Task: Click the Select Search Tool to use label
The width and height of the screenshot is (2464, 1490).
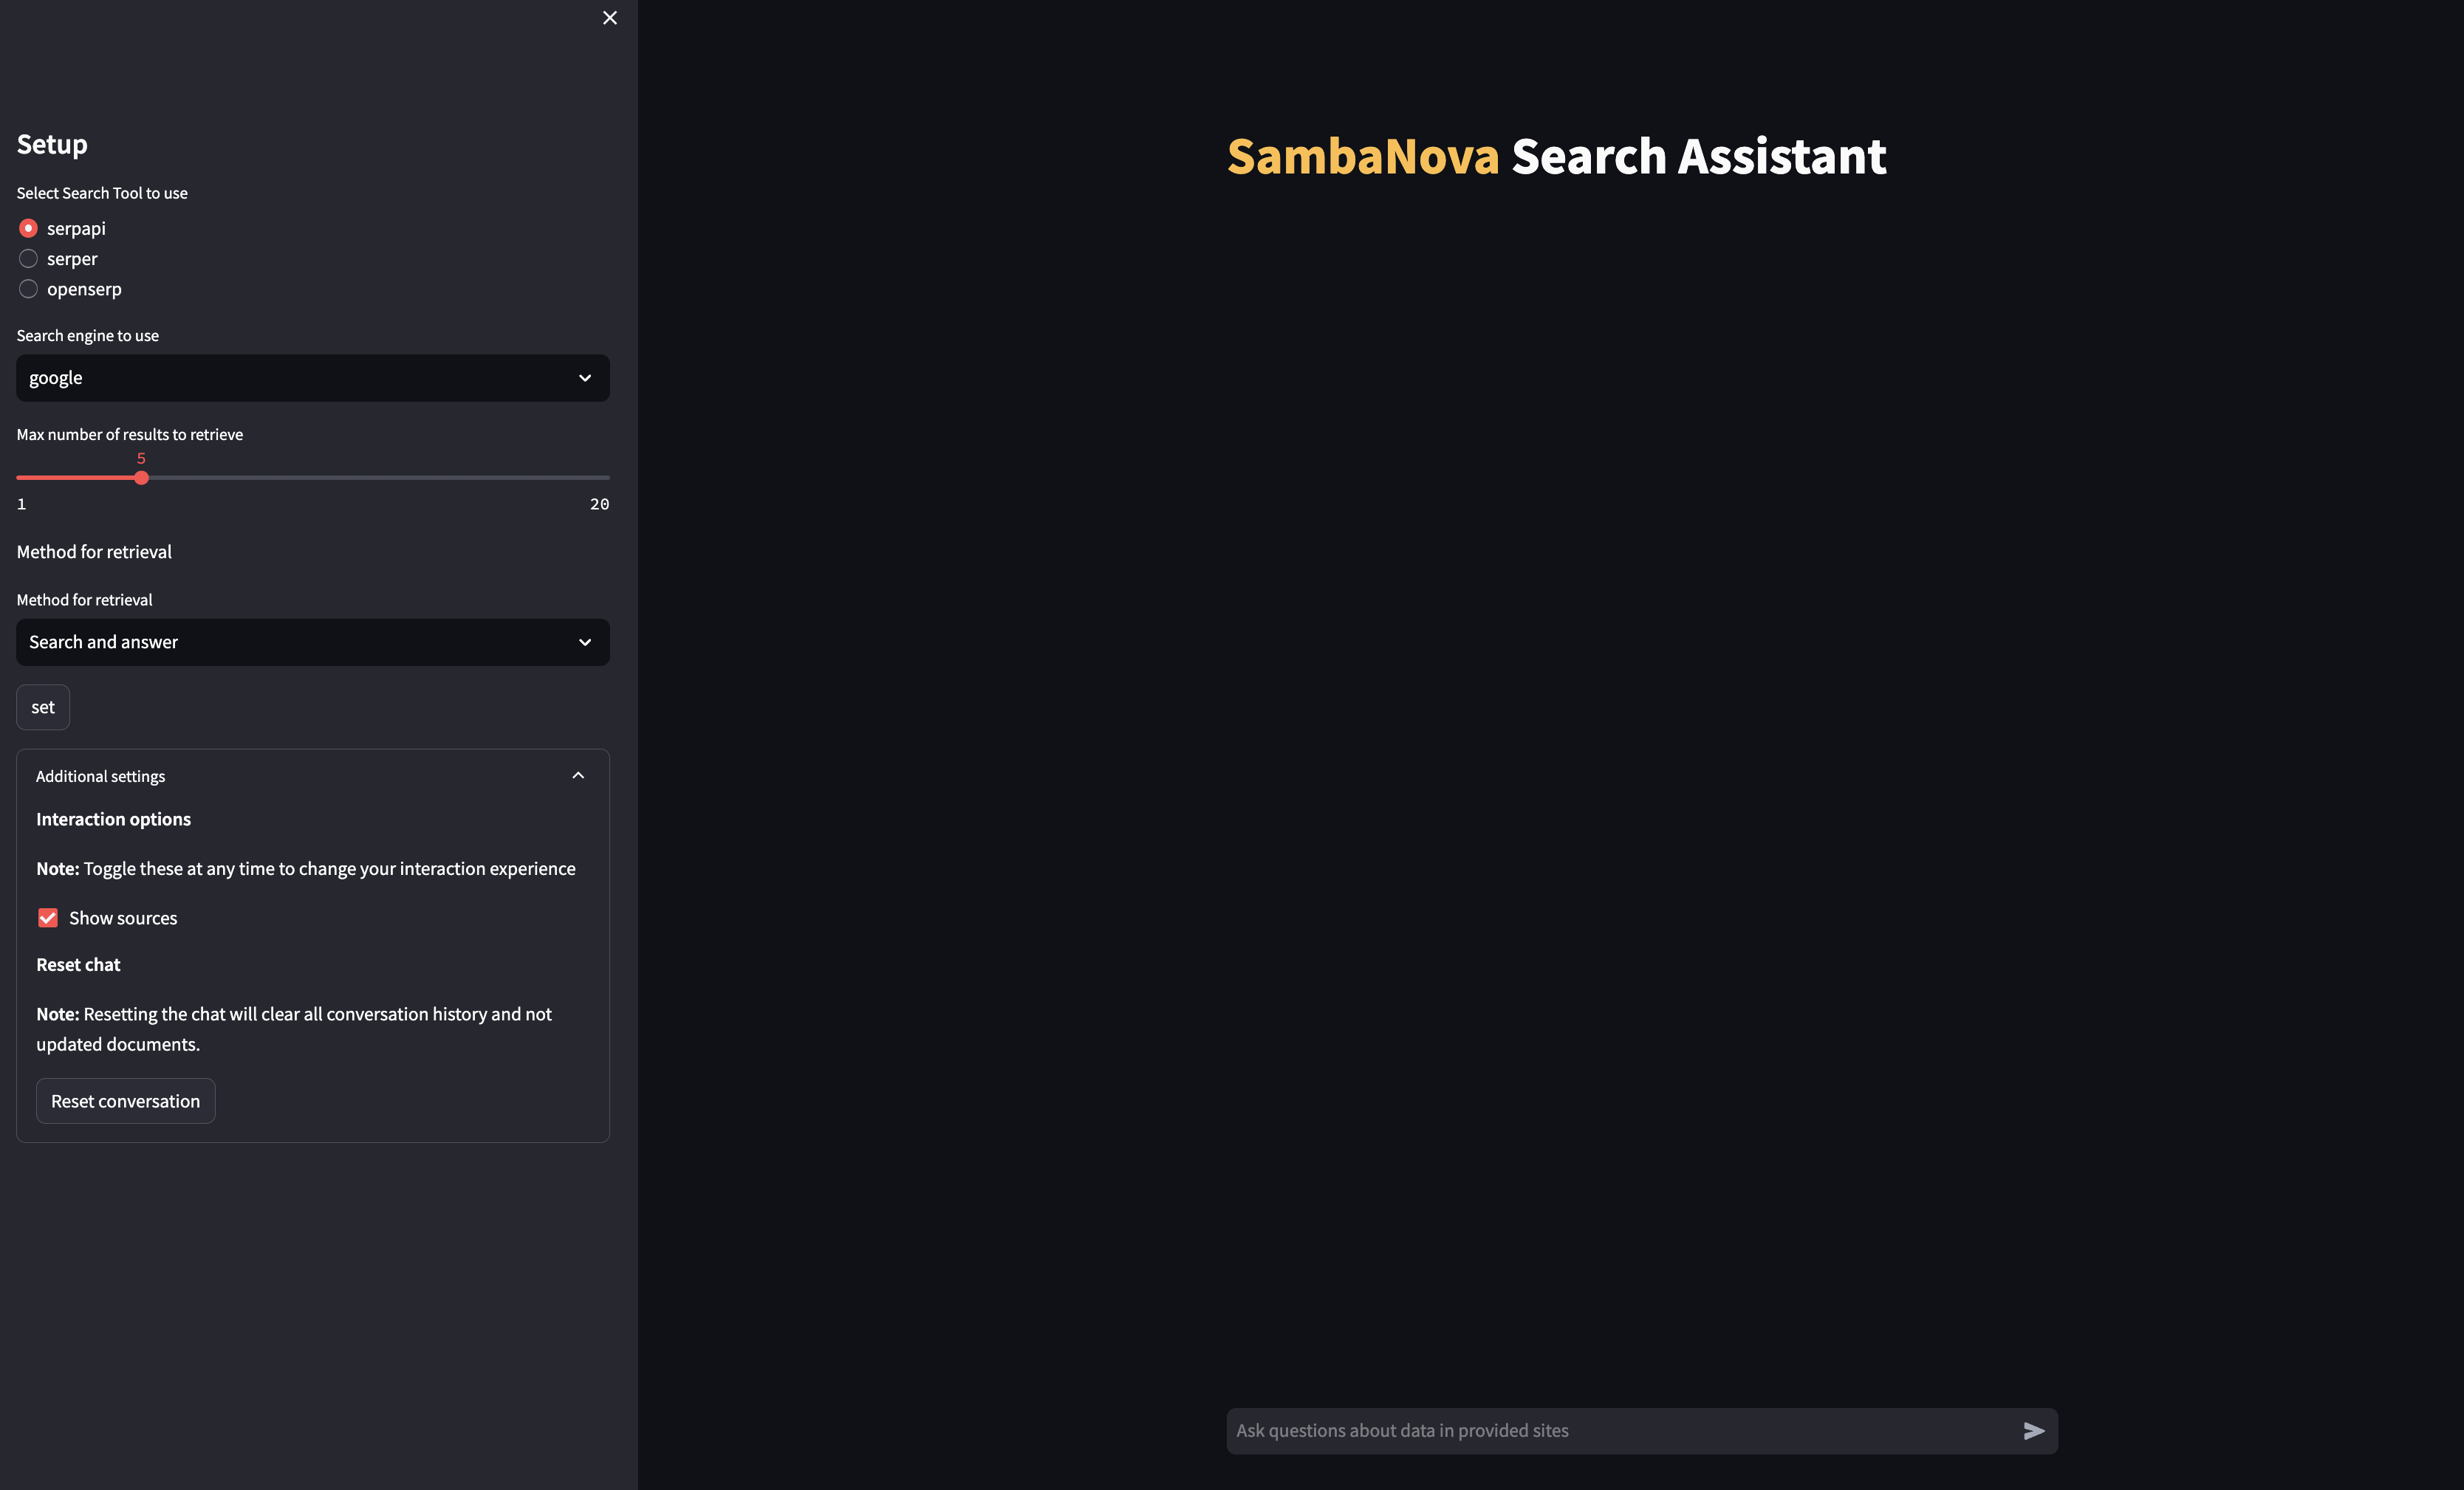Action: tap(102, 194)
